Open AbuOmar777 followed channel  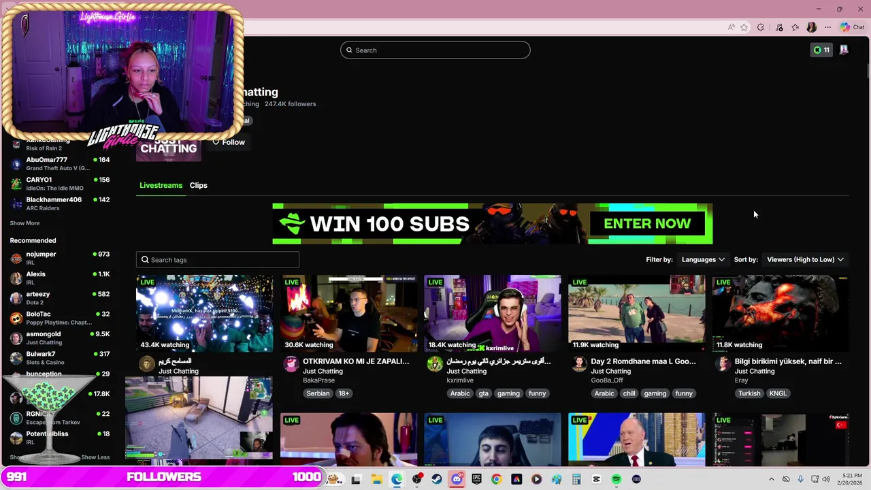pyautogui.click(x=60, y=163)
